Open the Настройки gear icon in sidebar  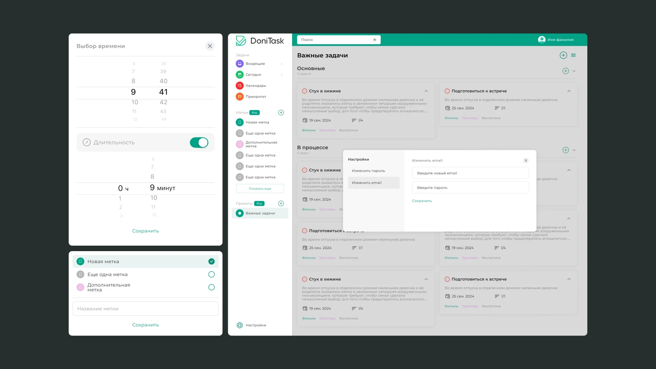(x=240, y=325)
